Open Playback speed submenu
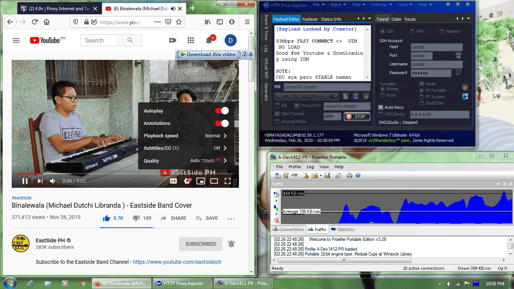 (x=186, y=135)
